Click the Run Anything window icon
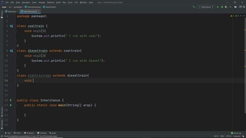 (241, 7)
